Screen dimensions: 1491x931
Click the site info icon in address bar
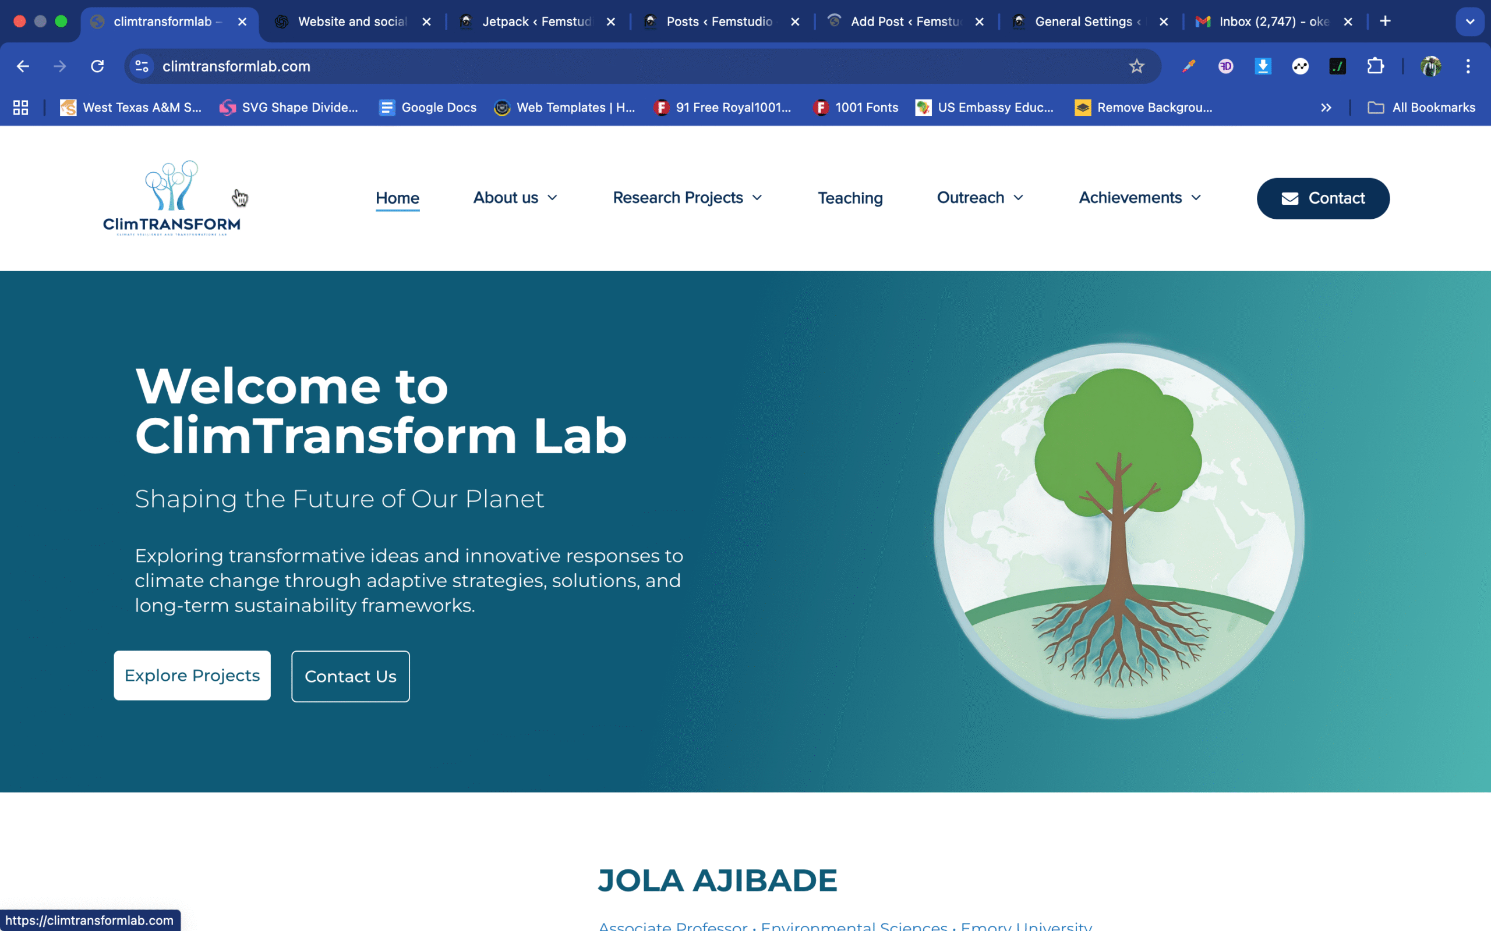pos(141,66)
